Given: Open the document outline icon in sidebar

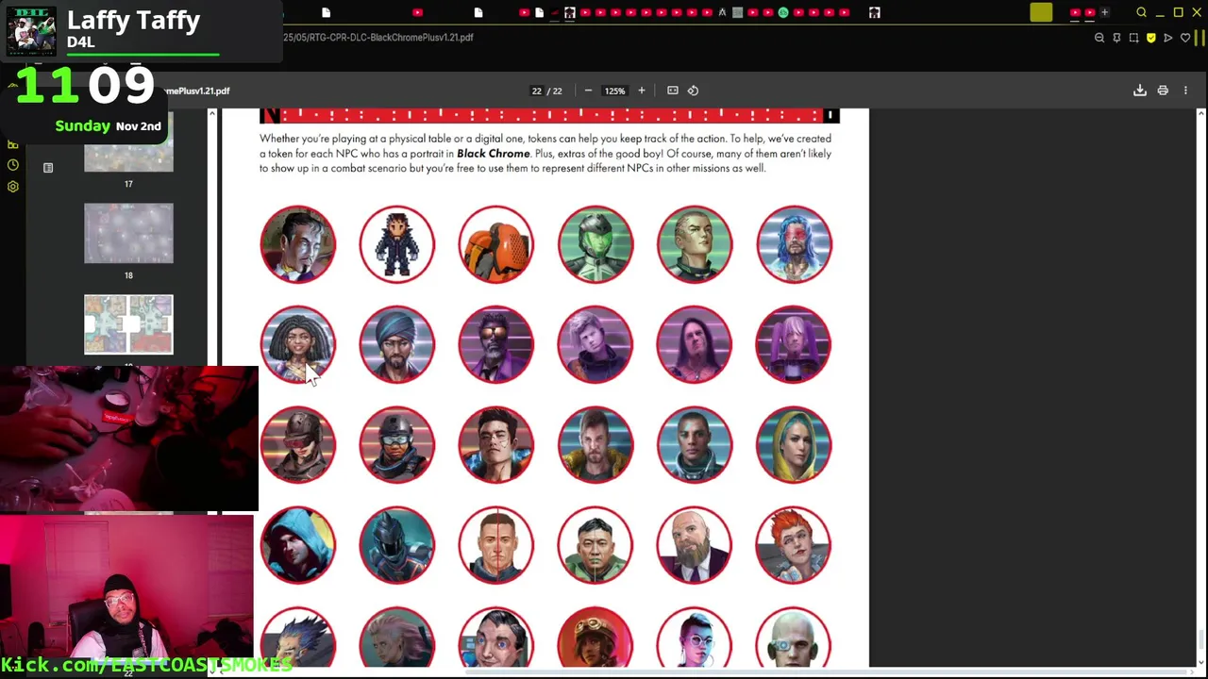Looking at the screenshot, I should point(48,168).
